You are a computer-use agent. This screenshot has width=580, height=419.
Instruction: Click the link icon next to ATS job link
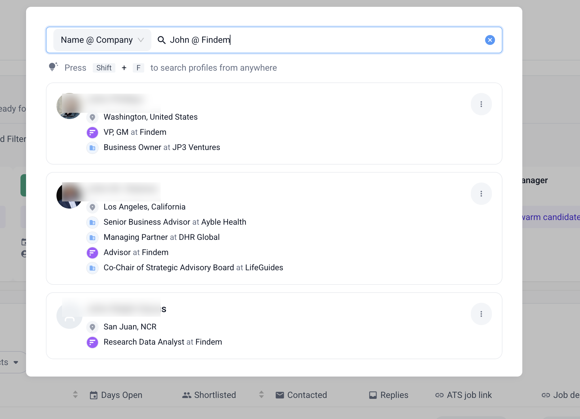439,395
